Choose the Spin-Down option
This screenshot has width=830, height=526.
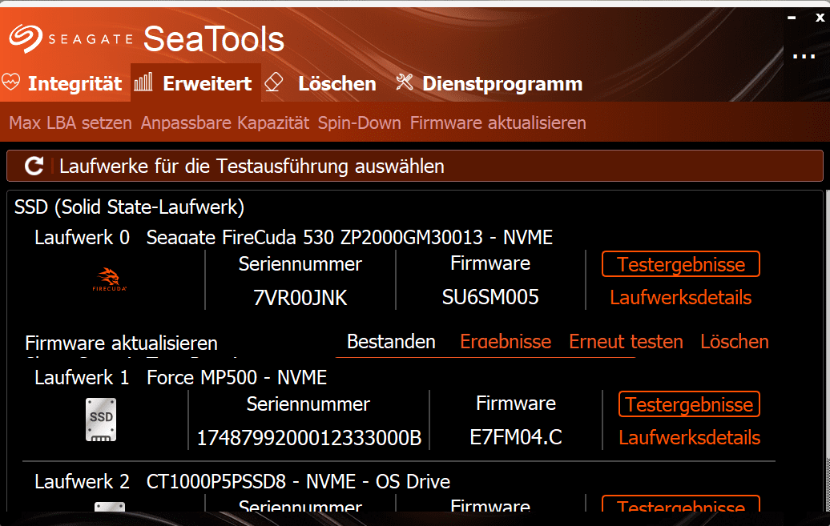tap(360, 122)
